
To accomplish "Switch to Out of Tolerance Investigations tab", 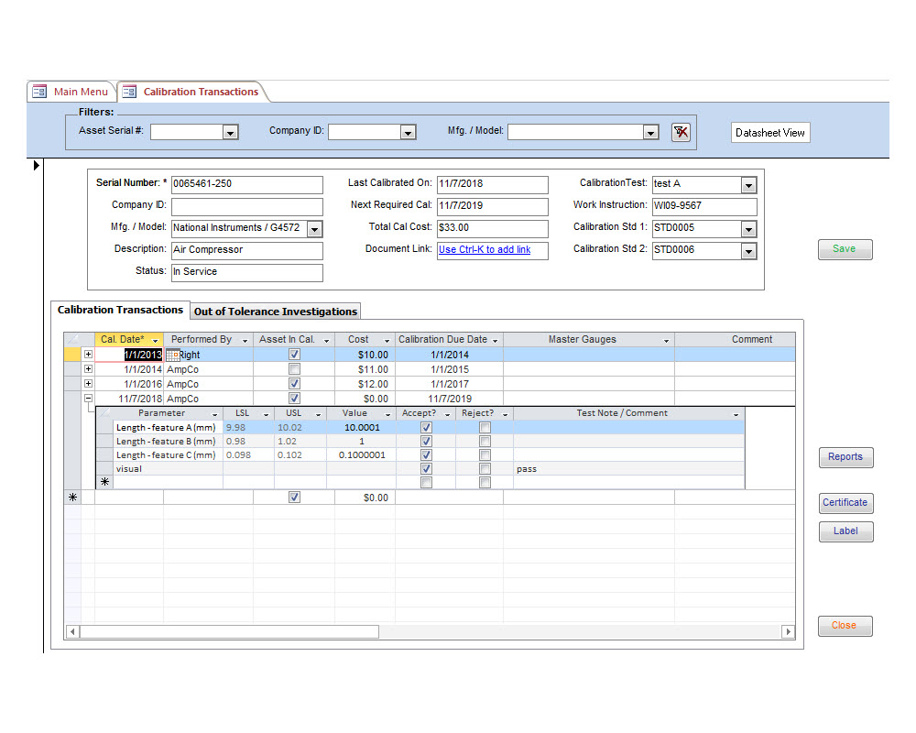I will click(276, 312).
